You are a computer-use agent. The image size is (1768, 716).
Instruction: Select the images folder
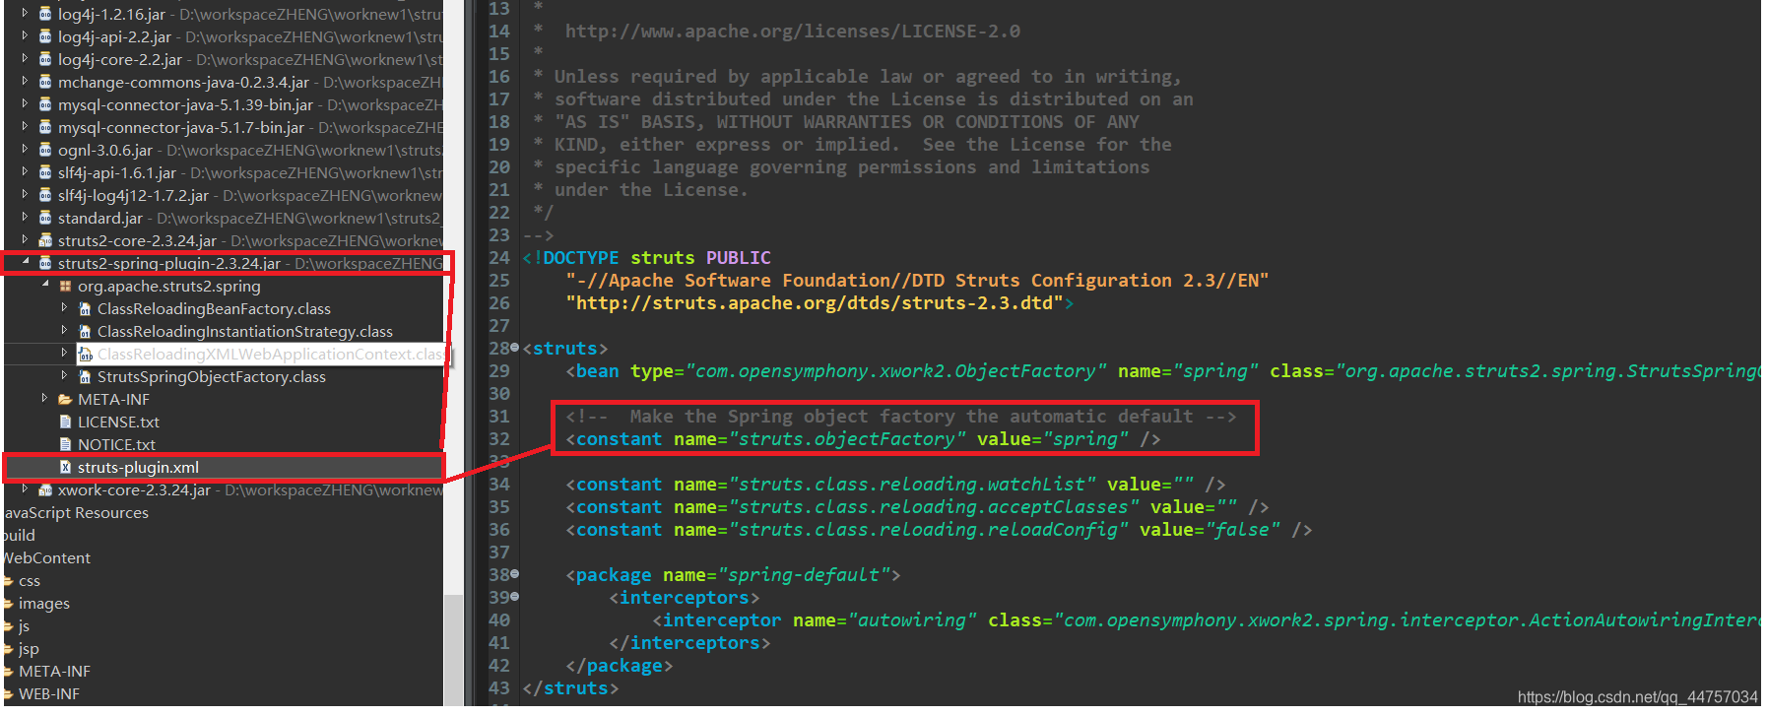44,603
